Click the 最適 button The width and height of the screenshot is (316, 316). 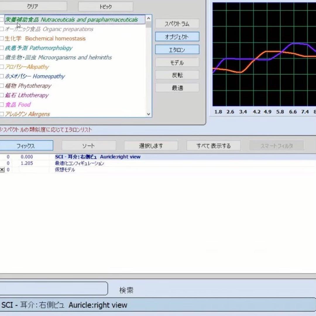(177, 88)
